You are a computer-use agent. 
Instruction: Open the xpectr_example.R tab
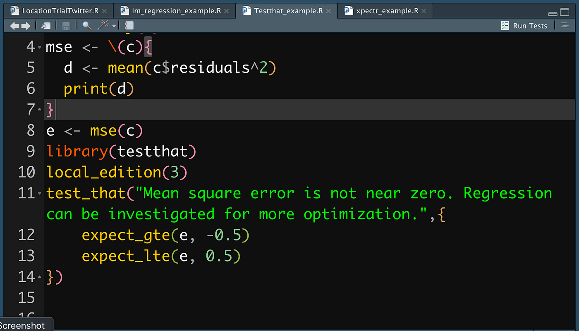[387, 11]
